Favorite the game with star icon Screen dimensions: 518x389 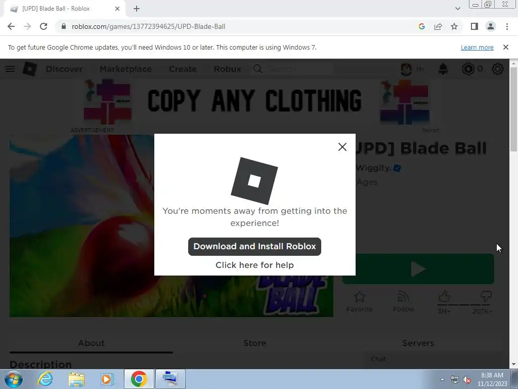point(360,301)
